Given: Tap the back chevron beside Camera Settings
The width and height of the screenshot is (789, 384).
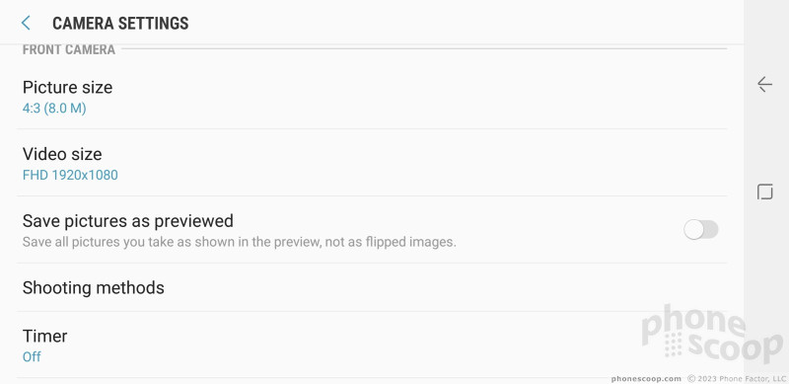Looking at the screenshot, I should (x=26, y=23).
